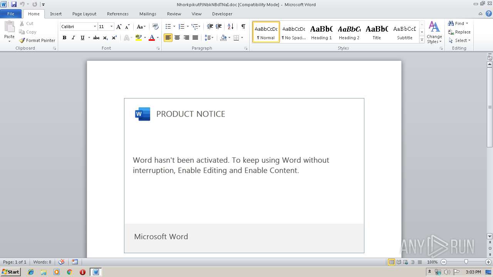Open the font size dropdown
The height and width of the screenshot is (277, 493).
112,27
